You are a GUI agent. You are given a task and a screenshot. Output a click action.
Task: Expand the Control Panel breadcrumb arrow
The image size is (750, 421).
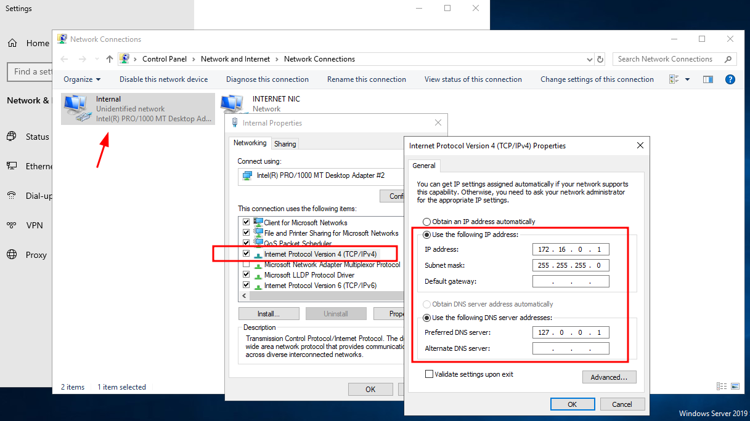click(x=194, y=59)
